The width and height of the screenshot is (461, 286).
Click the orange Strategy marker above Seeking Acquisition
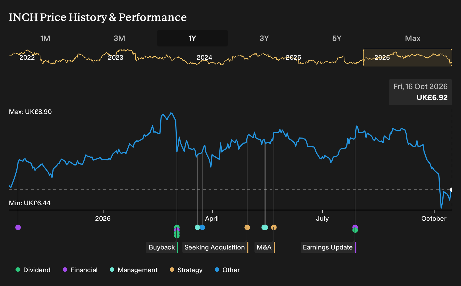pyautogui.click(x=247, y=227)
